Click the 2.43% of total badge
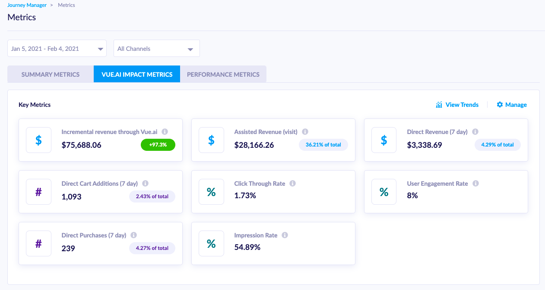 (x=152, y=196)
